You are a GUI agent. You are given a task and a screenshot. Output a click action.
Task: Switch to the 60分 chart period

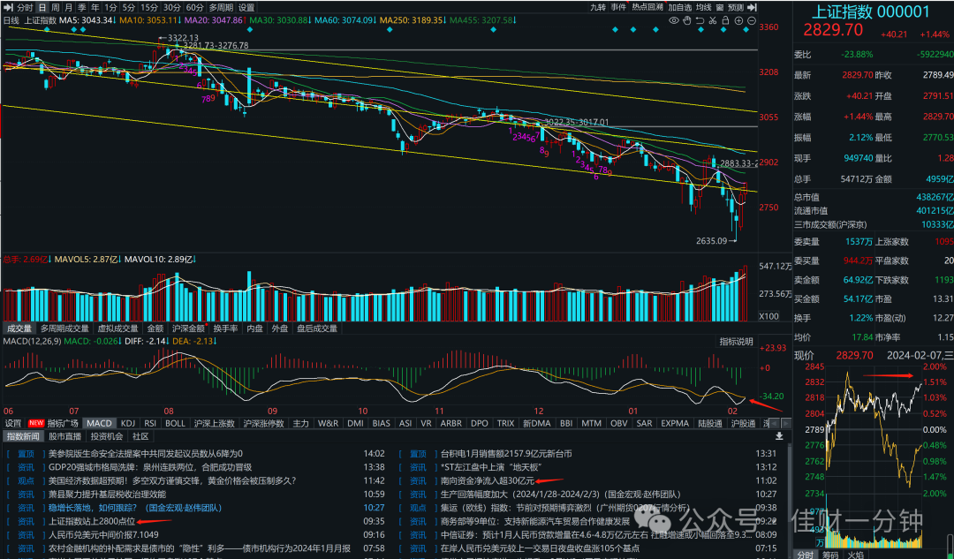(x=194, y=7)
